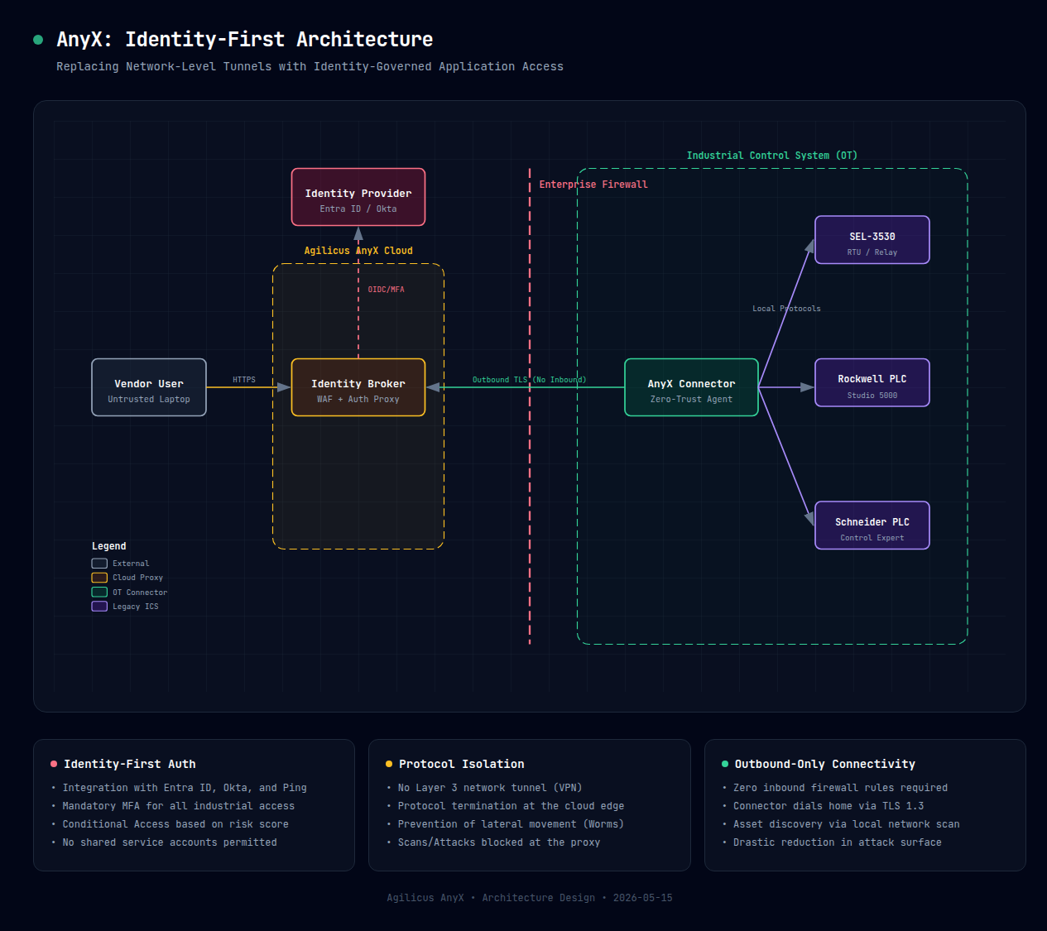Click the HTTPS arrow label
The width and height of the screenshot is (1047, 931).
coord(244,380)
